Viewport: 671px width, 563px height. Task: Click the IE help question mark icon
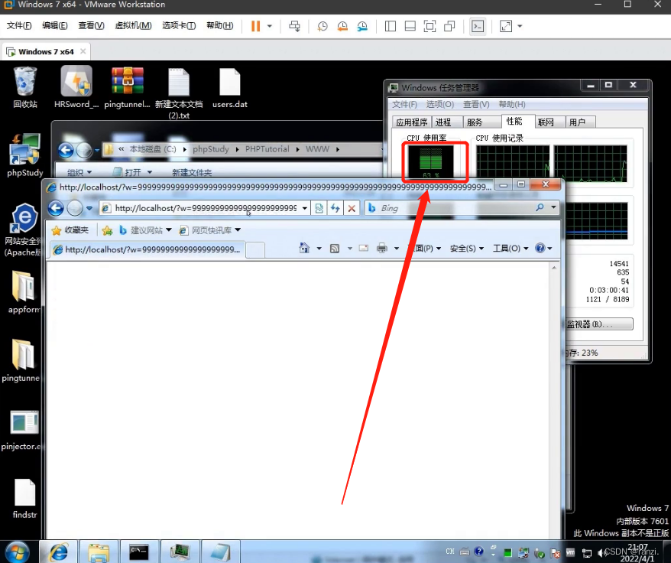click(540, 248)
